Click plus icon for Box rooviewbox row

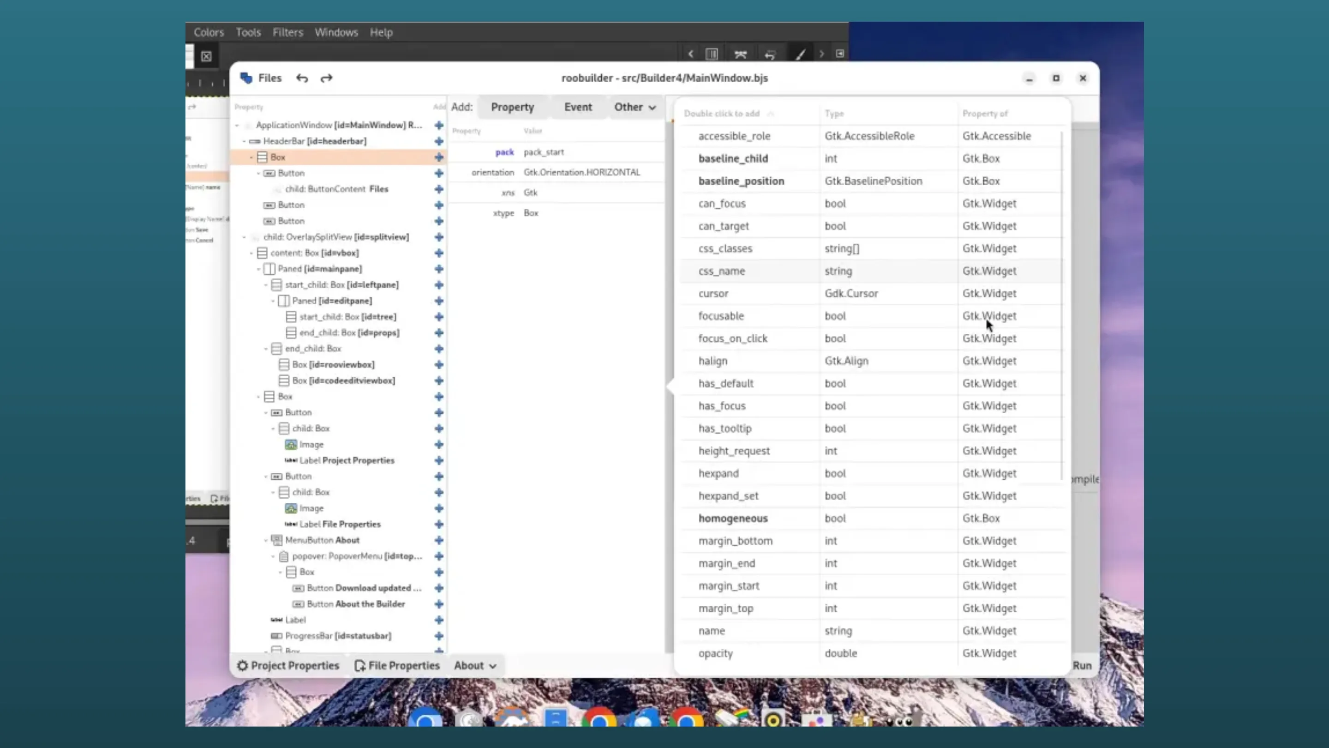(x=439, y=364)
